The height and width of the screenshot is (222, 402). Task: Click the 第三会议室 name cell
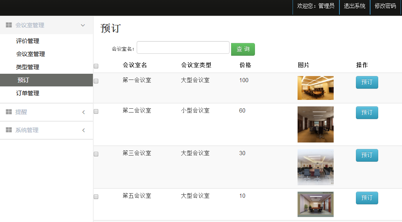(137, 153)
